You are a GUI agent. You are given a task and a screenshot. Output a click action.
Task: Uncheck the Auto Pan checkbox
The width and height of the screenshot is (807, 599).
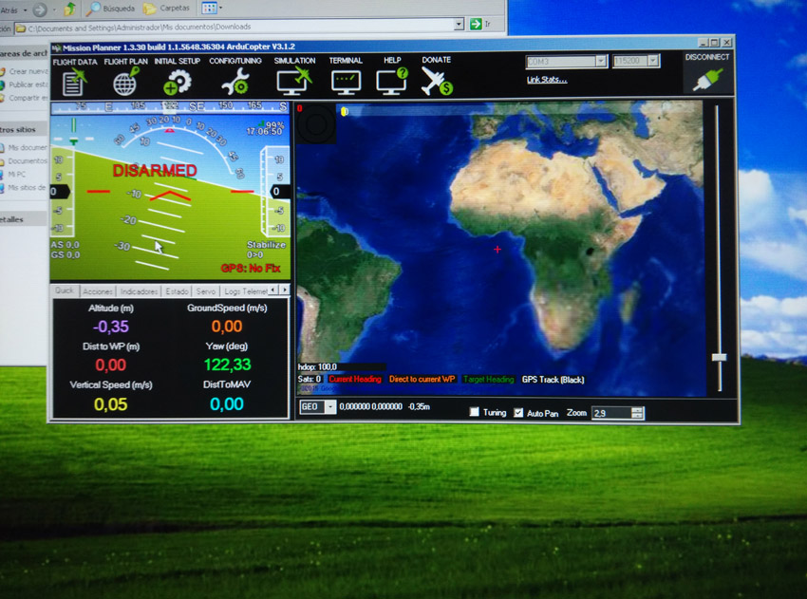pos(518,413)
